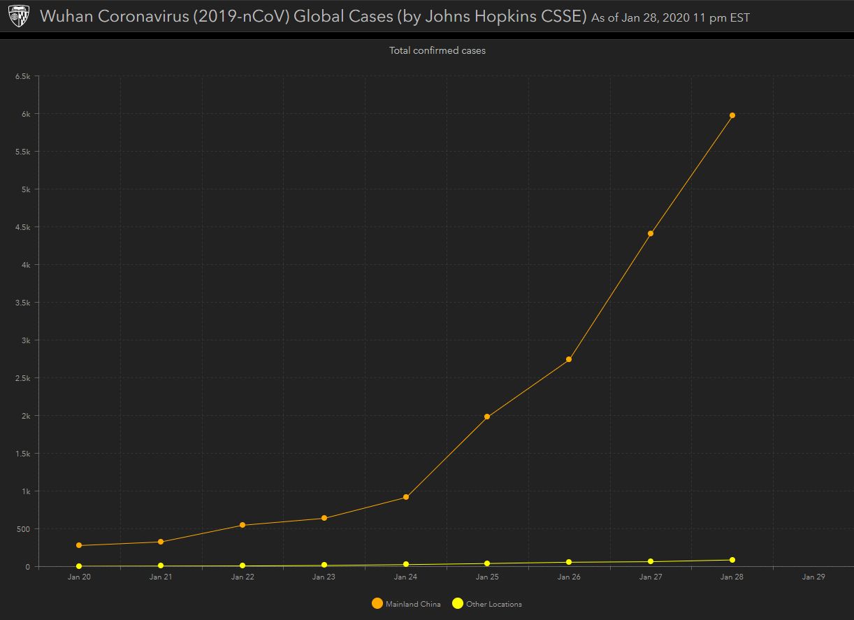This screenshot has width=854, height=620.
Task: Select Mainland China point on Jan 24
Action: pos(405,497)
